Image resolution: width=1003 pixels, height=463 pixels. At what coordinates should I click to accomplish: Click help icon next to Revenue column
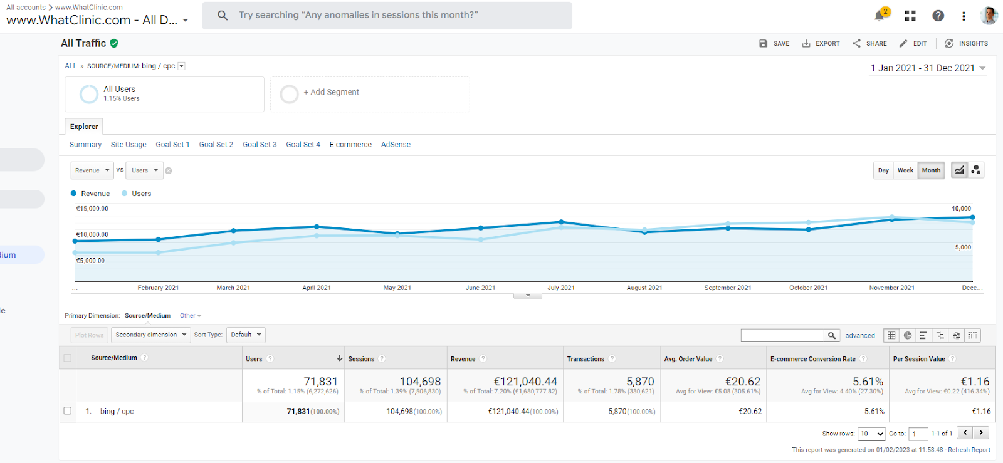pyautogui.click(x=483, y=358)
